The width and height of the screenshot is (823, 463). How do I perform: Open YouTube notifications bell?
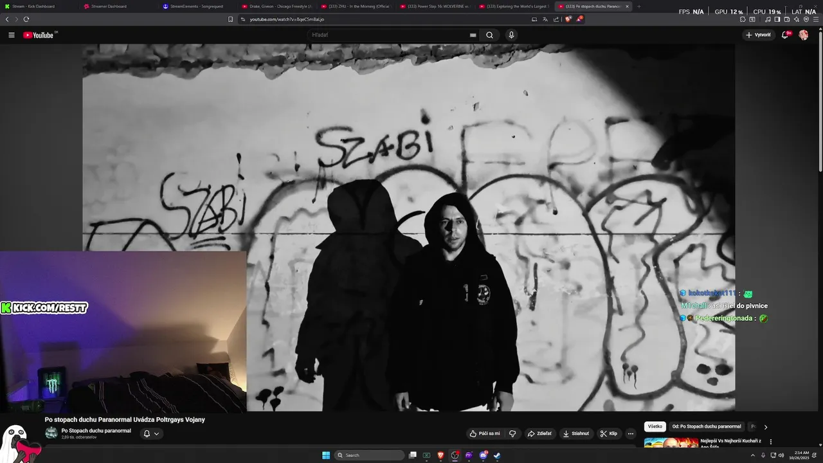pos(785,35)
